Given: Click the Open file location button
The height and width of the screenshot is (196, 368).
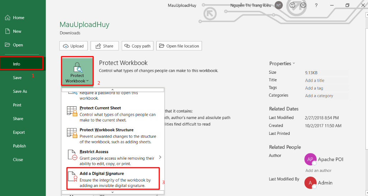Looking at the screenshot, I should pyautogui.click(x=179, y=46).
